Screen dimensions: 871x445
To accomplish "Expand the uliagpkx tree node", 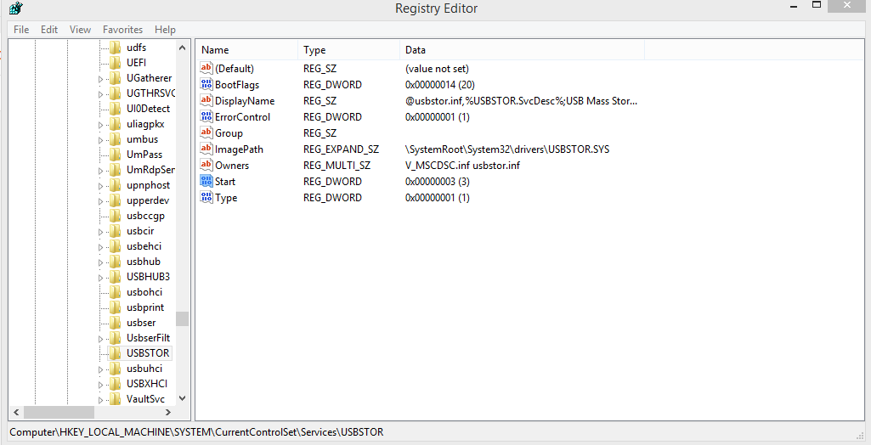I will (100, 125).
